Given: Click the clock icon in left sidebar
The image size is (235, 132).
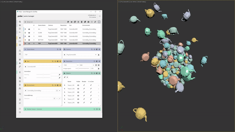Looking at the screenshot, I should pos(20,29).
